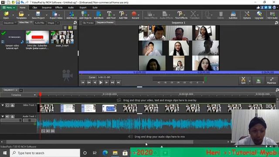The height and width of the screenshot is (157, 279).
Task: Click the Add Blank icon
Action: tap(99, 15)
